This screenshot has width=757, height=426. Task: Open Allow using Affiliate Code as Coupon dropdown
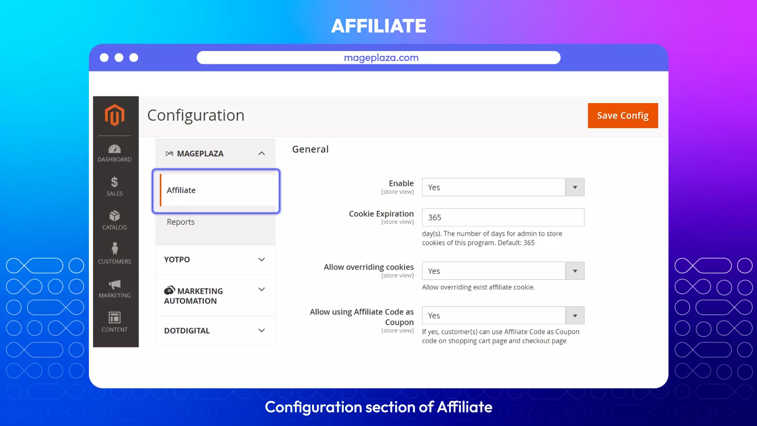point(503,315)
